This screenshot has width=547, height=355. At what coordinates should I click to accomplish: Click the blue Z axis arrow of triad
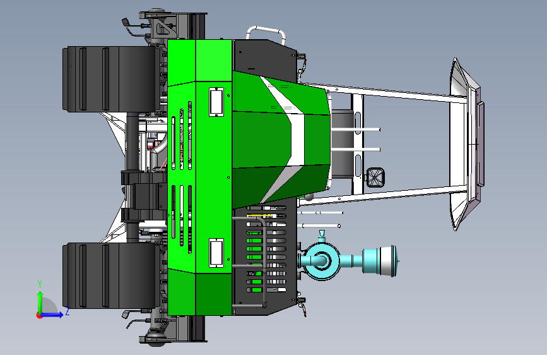[x=52, y=314]
